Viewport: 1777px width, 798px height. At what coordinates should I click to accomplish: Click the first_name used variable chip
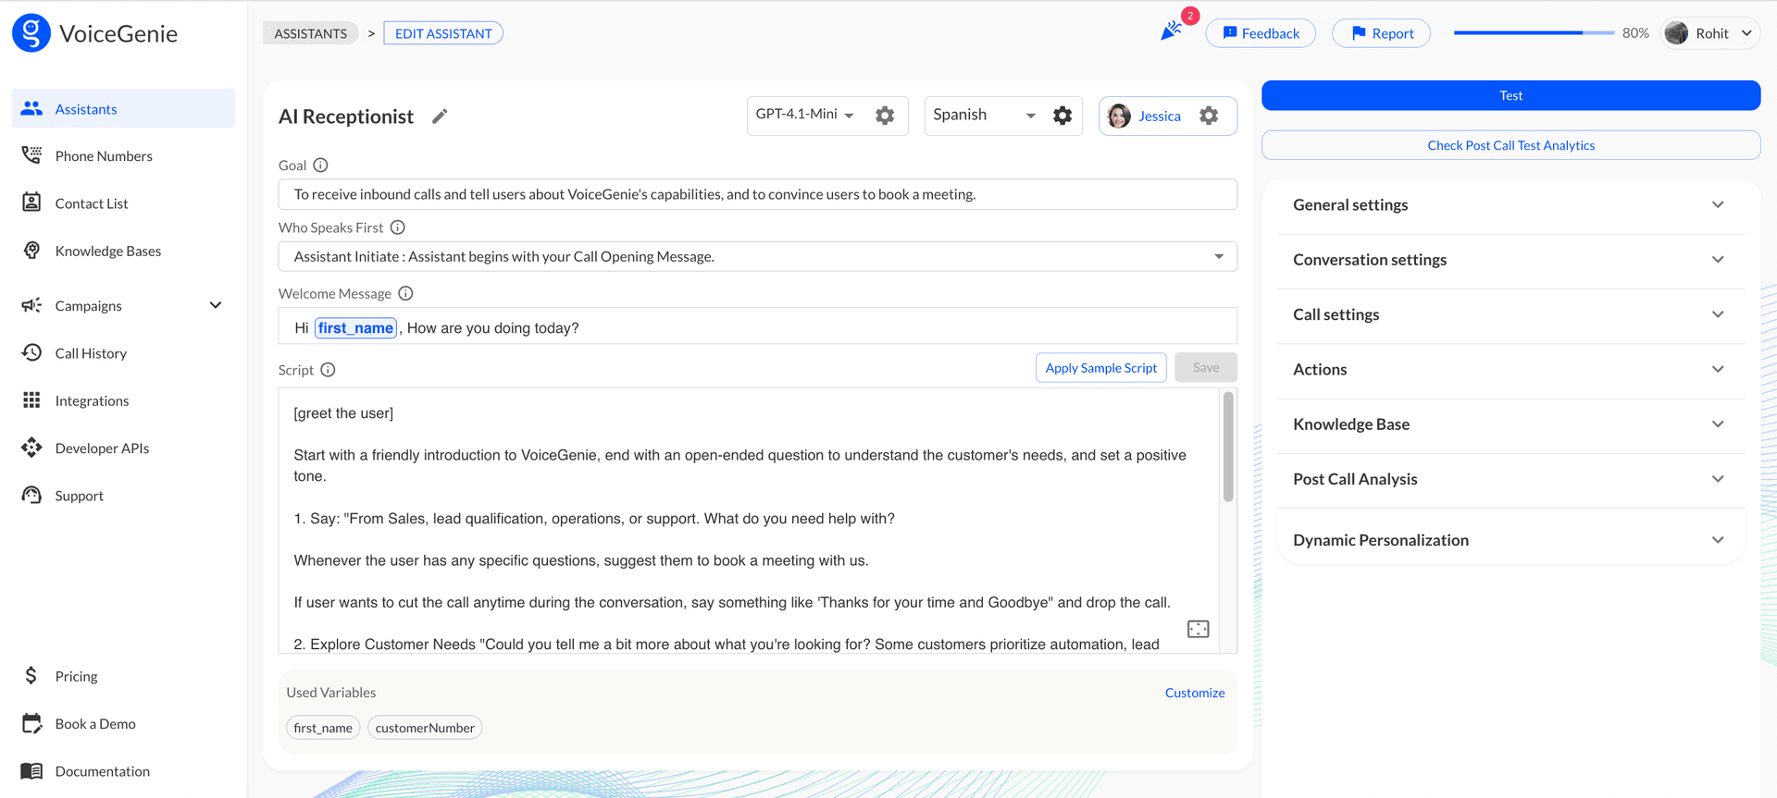coord(323,728)
